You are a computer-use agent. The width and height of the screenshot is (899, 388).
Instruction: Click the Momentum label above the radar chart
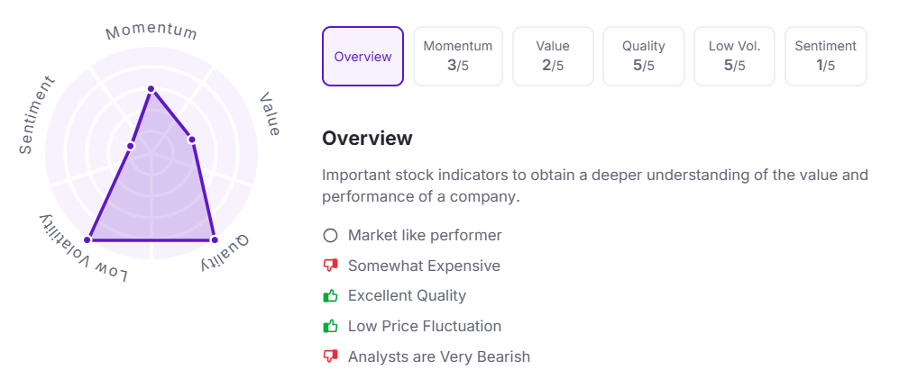pos(151,32)
